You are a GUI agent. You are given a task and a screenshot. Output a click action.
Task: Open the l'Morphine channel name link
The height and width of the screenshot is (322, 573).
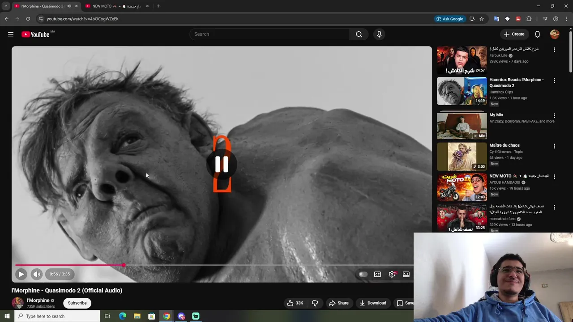[x=38, y=301]
